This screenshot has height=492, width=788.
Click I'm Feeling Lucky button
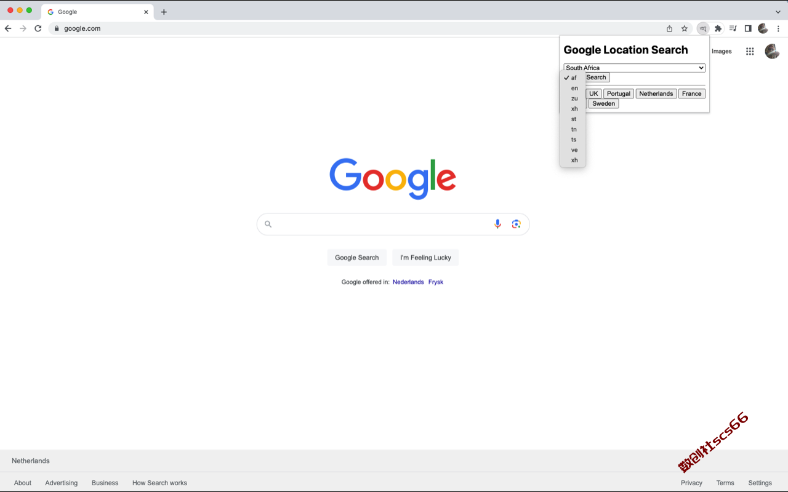pyautogui.click(x=425, y=258)
